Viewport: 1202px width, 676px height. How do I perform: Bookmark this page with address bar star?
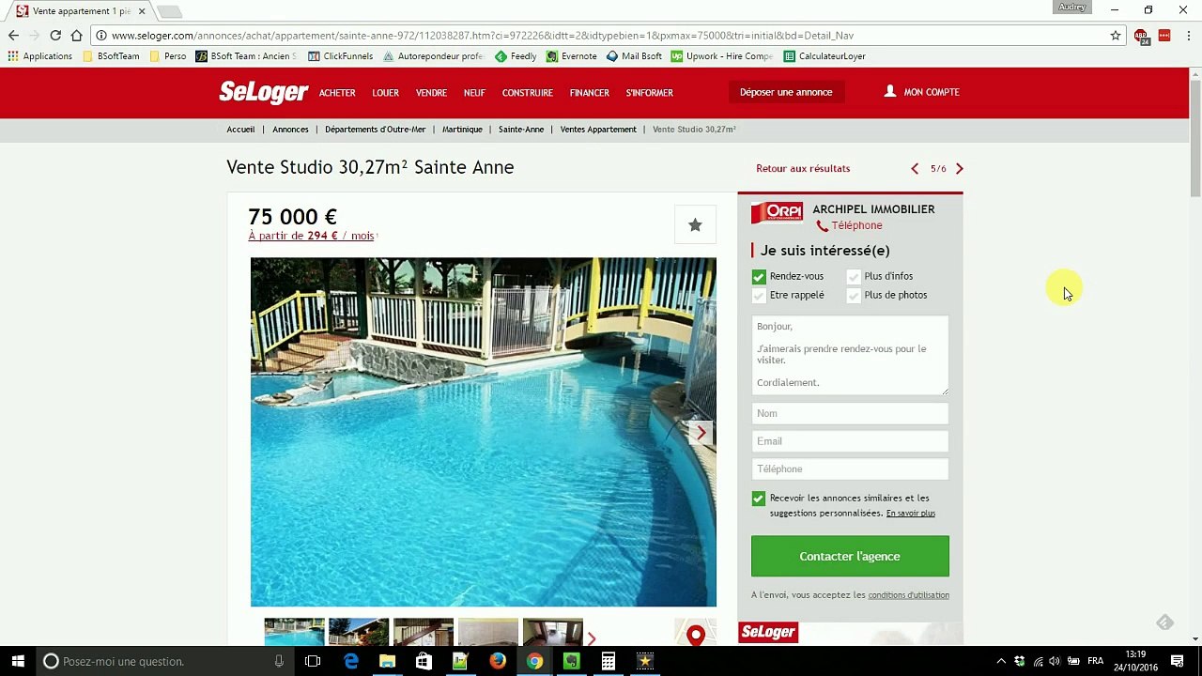tap(1116, 36)
